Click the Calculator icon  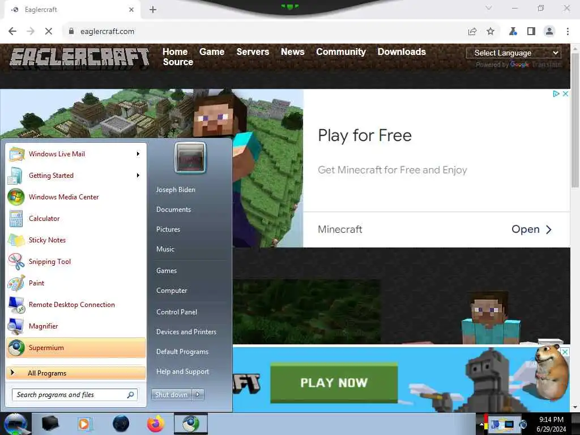(x=16, y=219)
